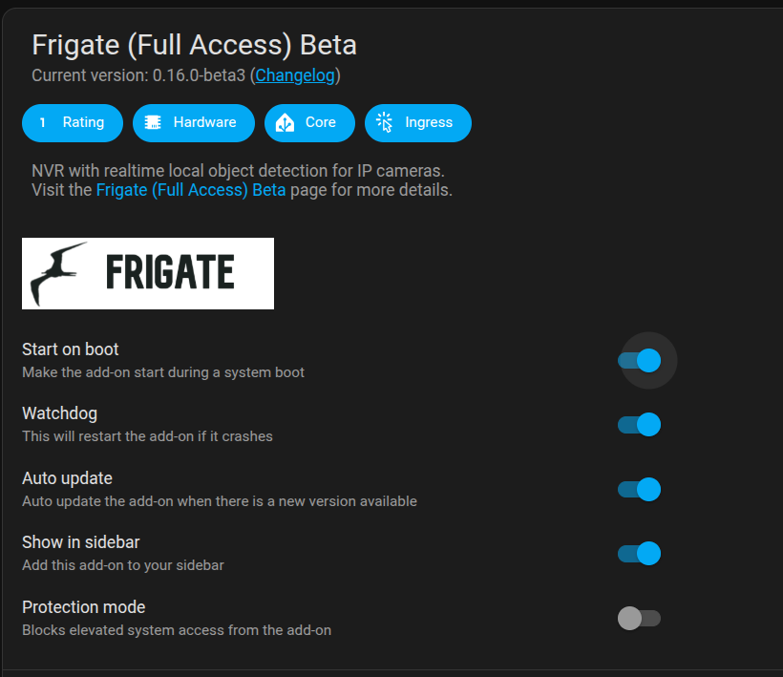Open the Changelog link

pos(295,74)
